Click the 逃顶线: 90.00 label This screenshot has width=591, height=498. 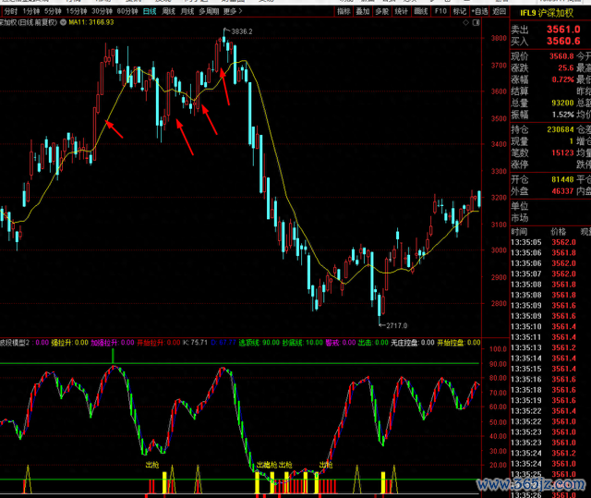[x=259, y=343]
